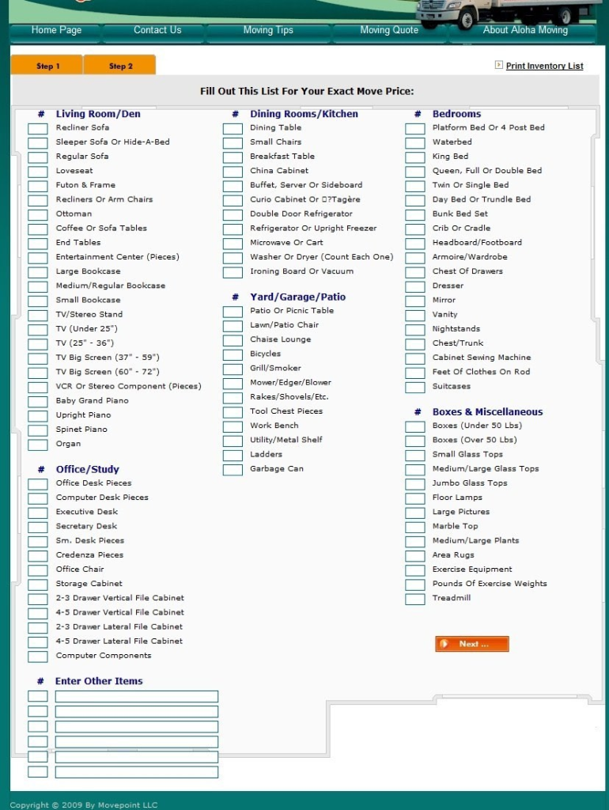This screenshot has width=609, height=810.
Task: Select the Step 1 tab
Action: [47, 66]
